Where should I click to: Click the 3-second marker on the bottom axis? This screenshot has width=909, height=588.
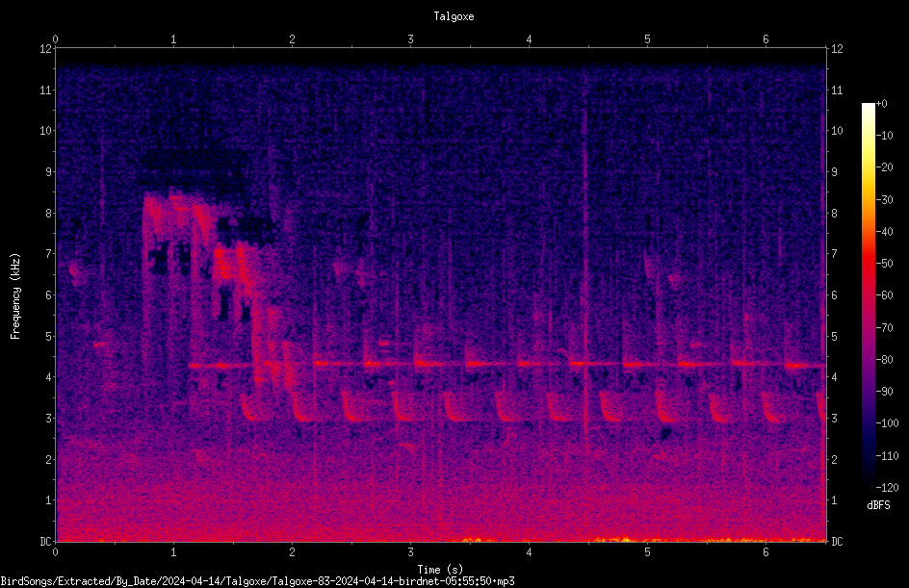[410, 552]
